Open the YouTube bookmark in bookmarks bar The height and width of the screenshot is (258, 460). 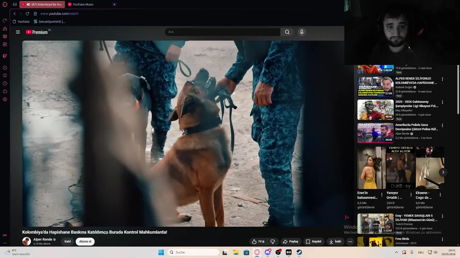coord(21,21)
